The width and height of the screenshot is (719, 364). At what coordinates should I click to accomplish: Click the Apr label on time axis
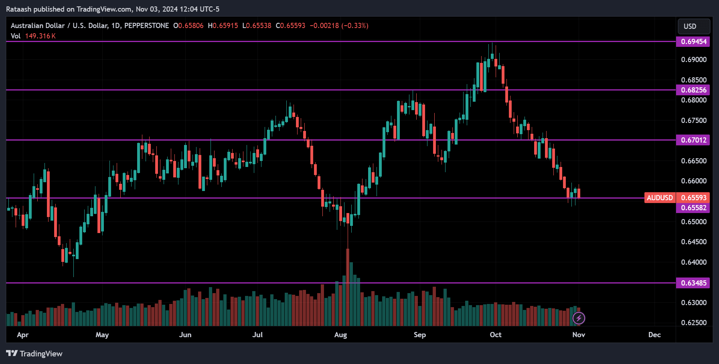[x=23, y=335]
